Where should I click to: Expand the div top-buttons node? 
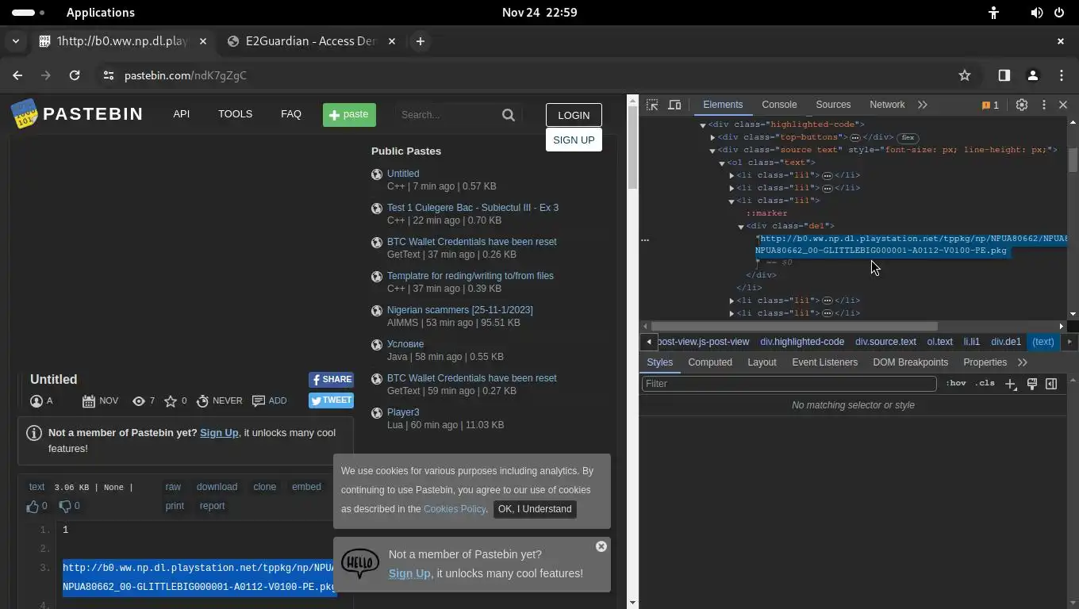coord(712,137)
